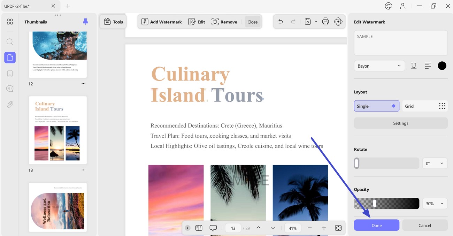
Task: Click Add Watermark in the toolbar
Action: tap(162, 22)
